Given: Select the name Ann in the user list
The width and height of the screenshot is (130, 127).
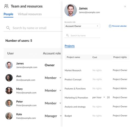Looking at the screenshot, I should coord(19,76).
